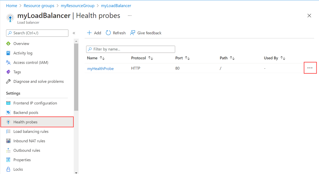Collapse sidebar with the double chevron
319x174 pixels.
[74, 33]
